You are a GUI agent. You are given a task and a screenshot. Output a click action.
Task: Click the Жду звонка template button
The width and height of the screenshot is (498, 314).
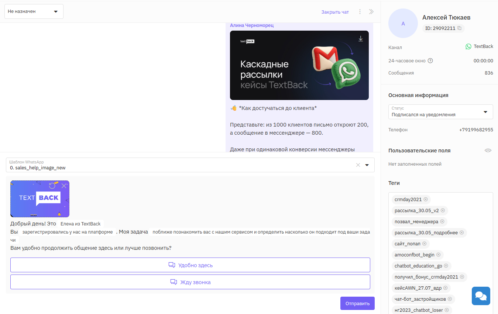(x=190, y=282)
